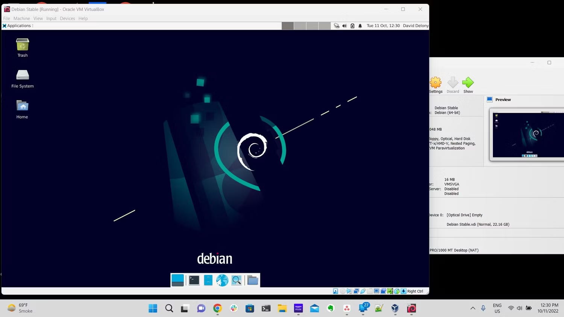
Task: Click the Tue 11 Oct clock
Action: [383, 26]
